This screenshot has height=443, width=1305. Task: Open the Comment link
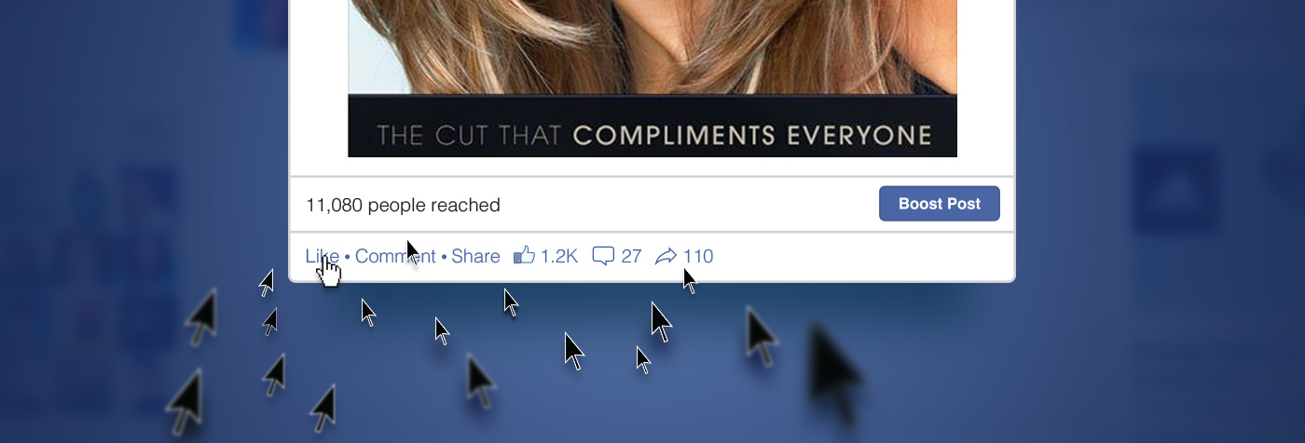click(x=395, y=256)
